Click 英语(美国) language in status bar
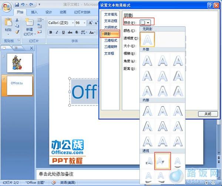This screenshot has height=186, width=222. pos(68,183)
